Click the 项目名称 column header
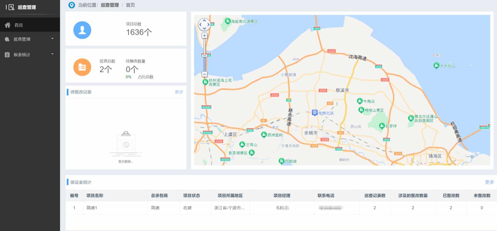 click(x=95, y=196)
